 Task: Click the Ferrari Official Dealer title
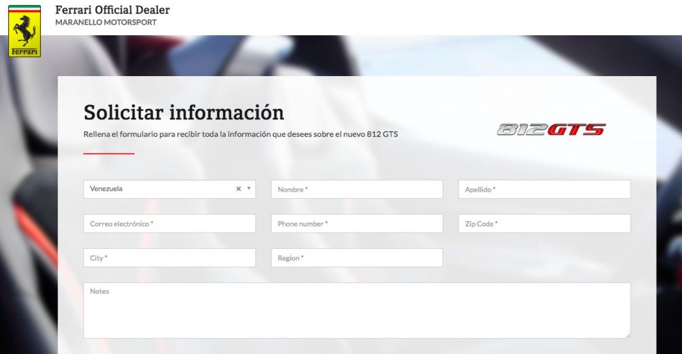tap(112, 9)
